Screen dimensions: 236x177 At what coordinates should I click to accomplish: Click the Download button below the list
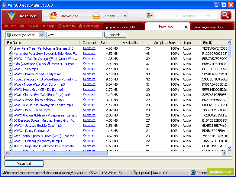24,164
